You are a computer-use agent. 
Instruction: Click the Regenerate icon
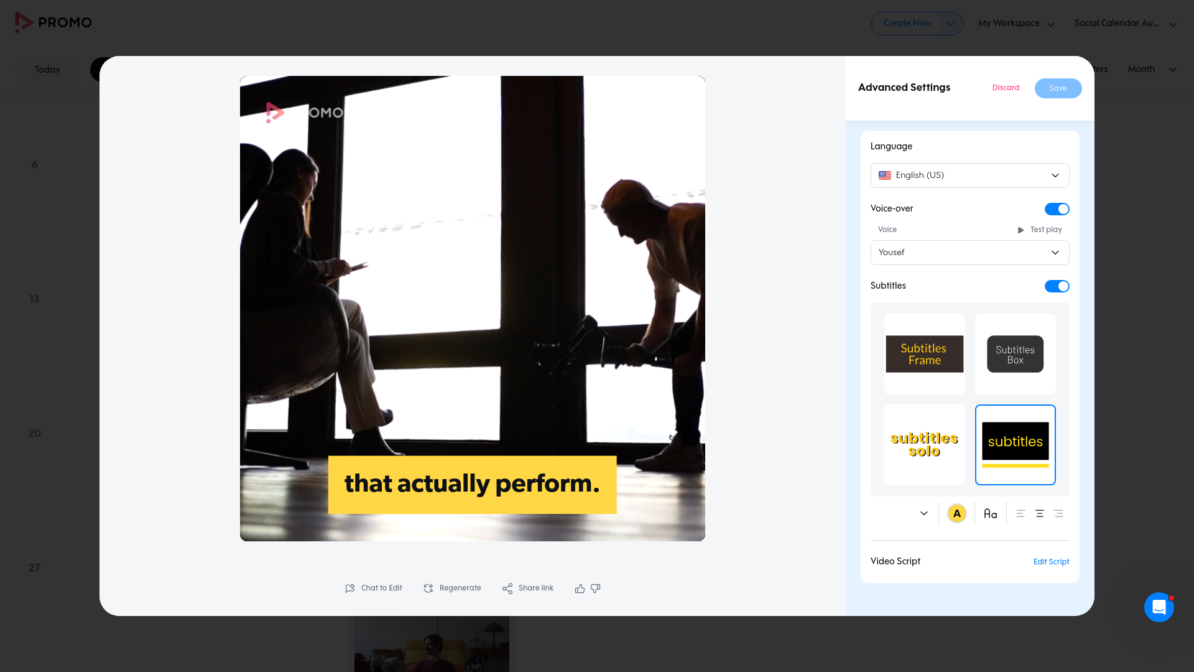(x=428, y=588)
